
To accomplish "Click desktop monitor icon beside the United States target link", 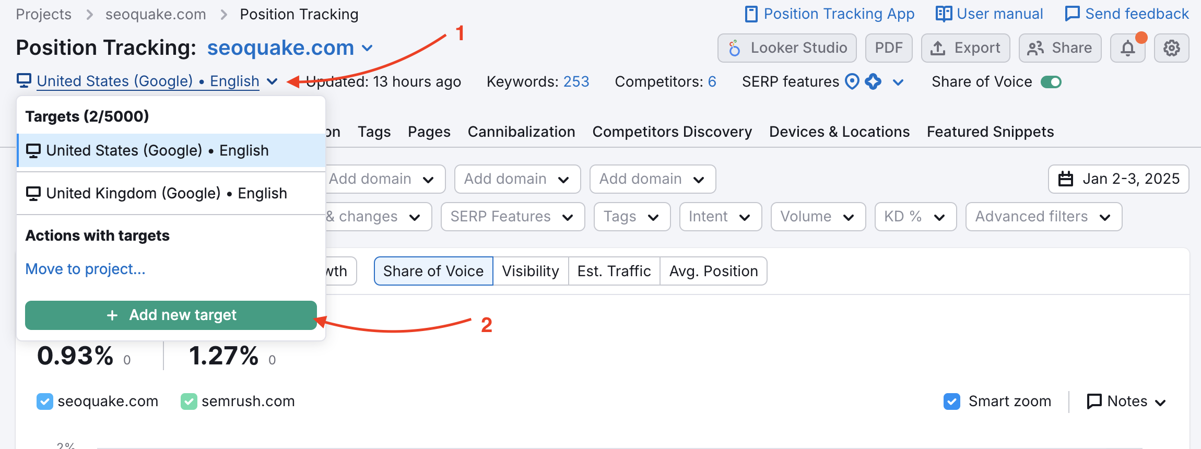I will click(x=24, y=81).
